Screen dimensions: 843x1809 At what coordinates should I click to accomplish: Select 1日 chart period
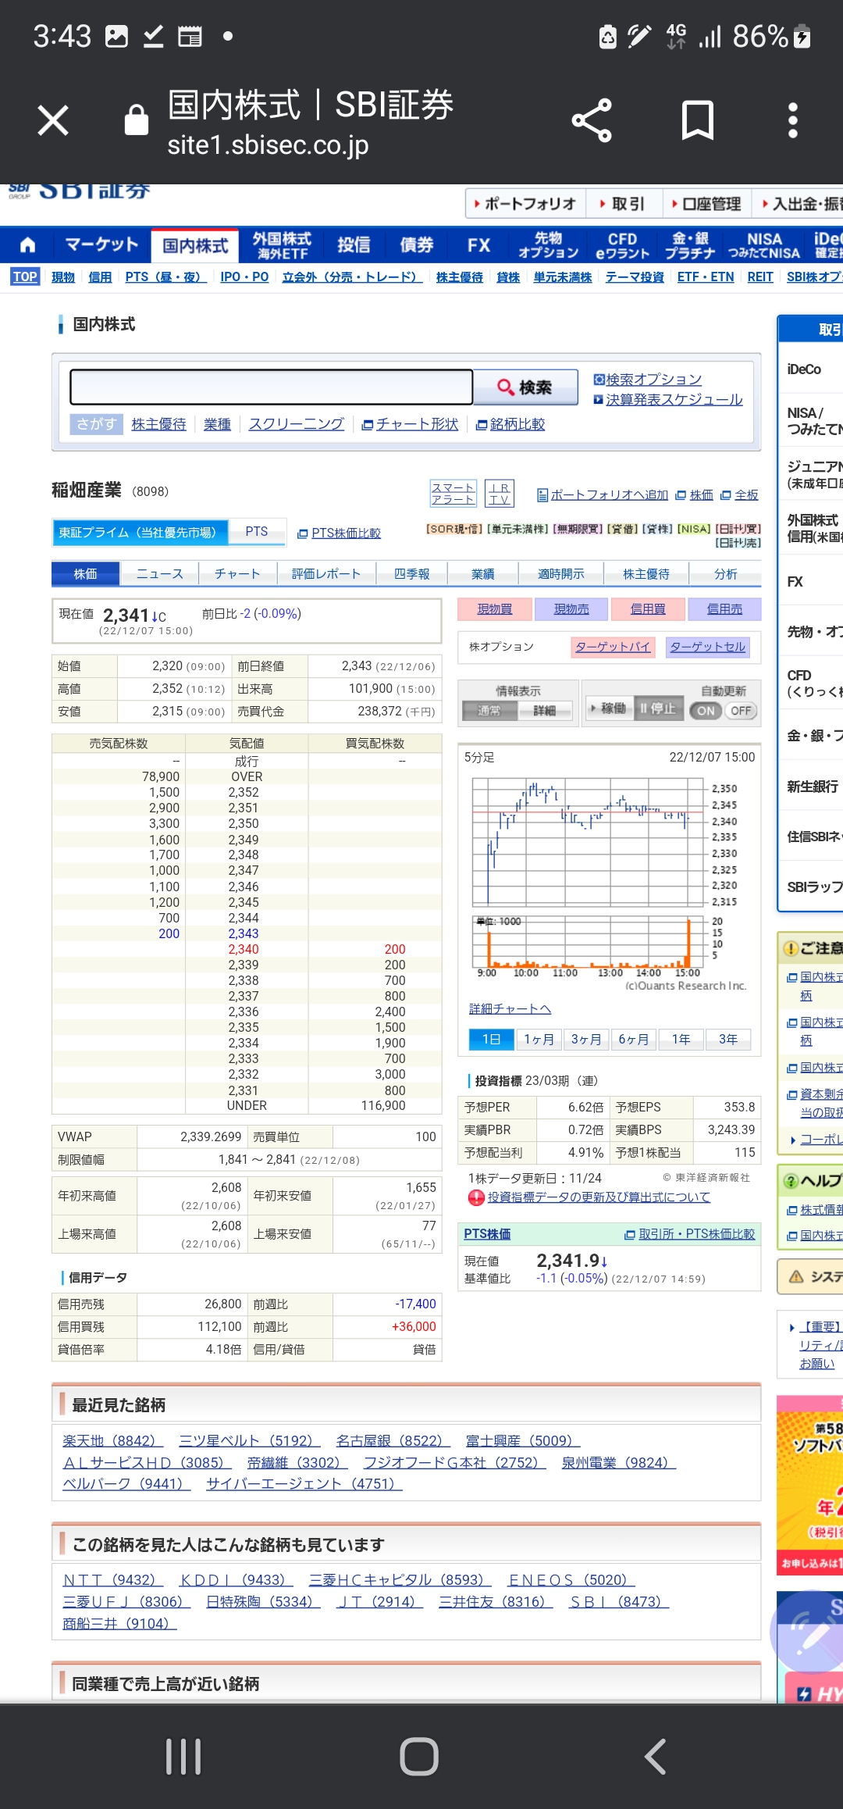491,1040
